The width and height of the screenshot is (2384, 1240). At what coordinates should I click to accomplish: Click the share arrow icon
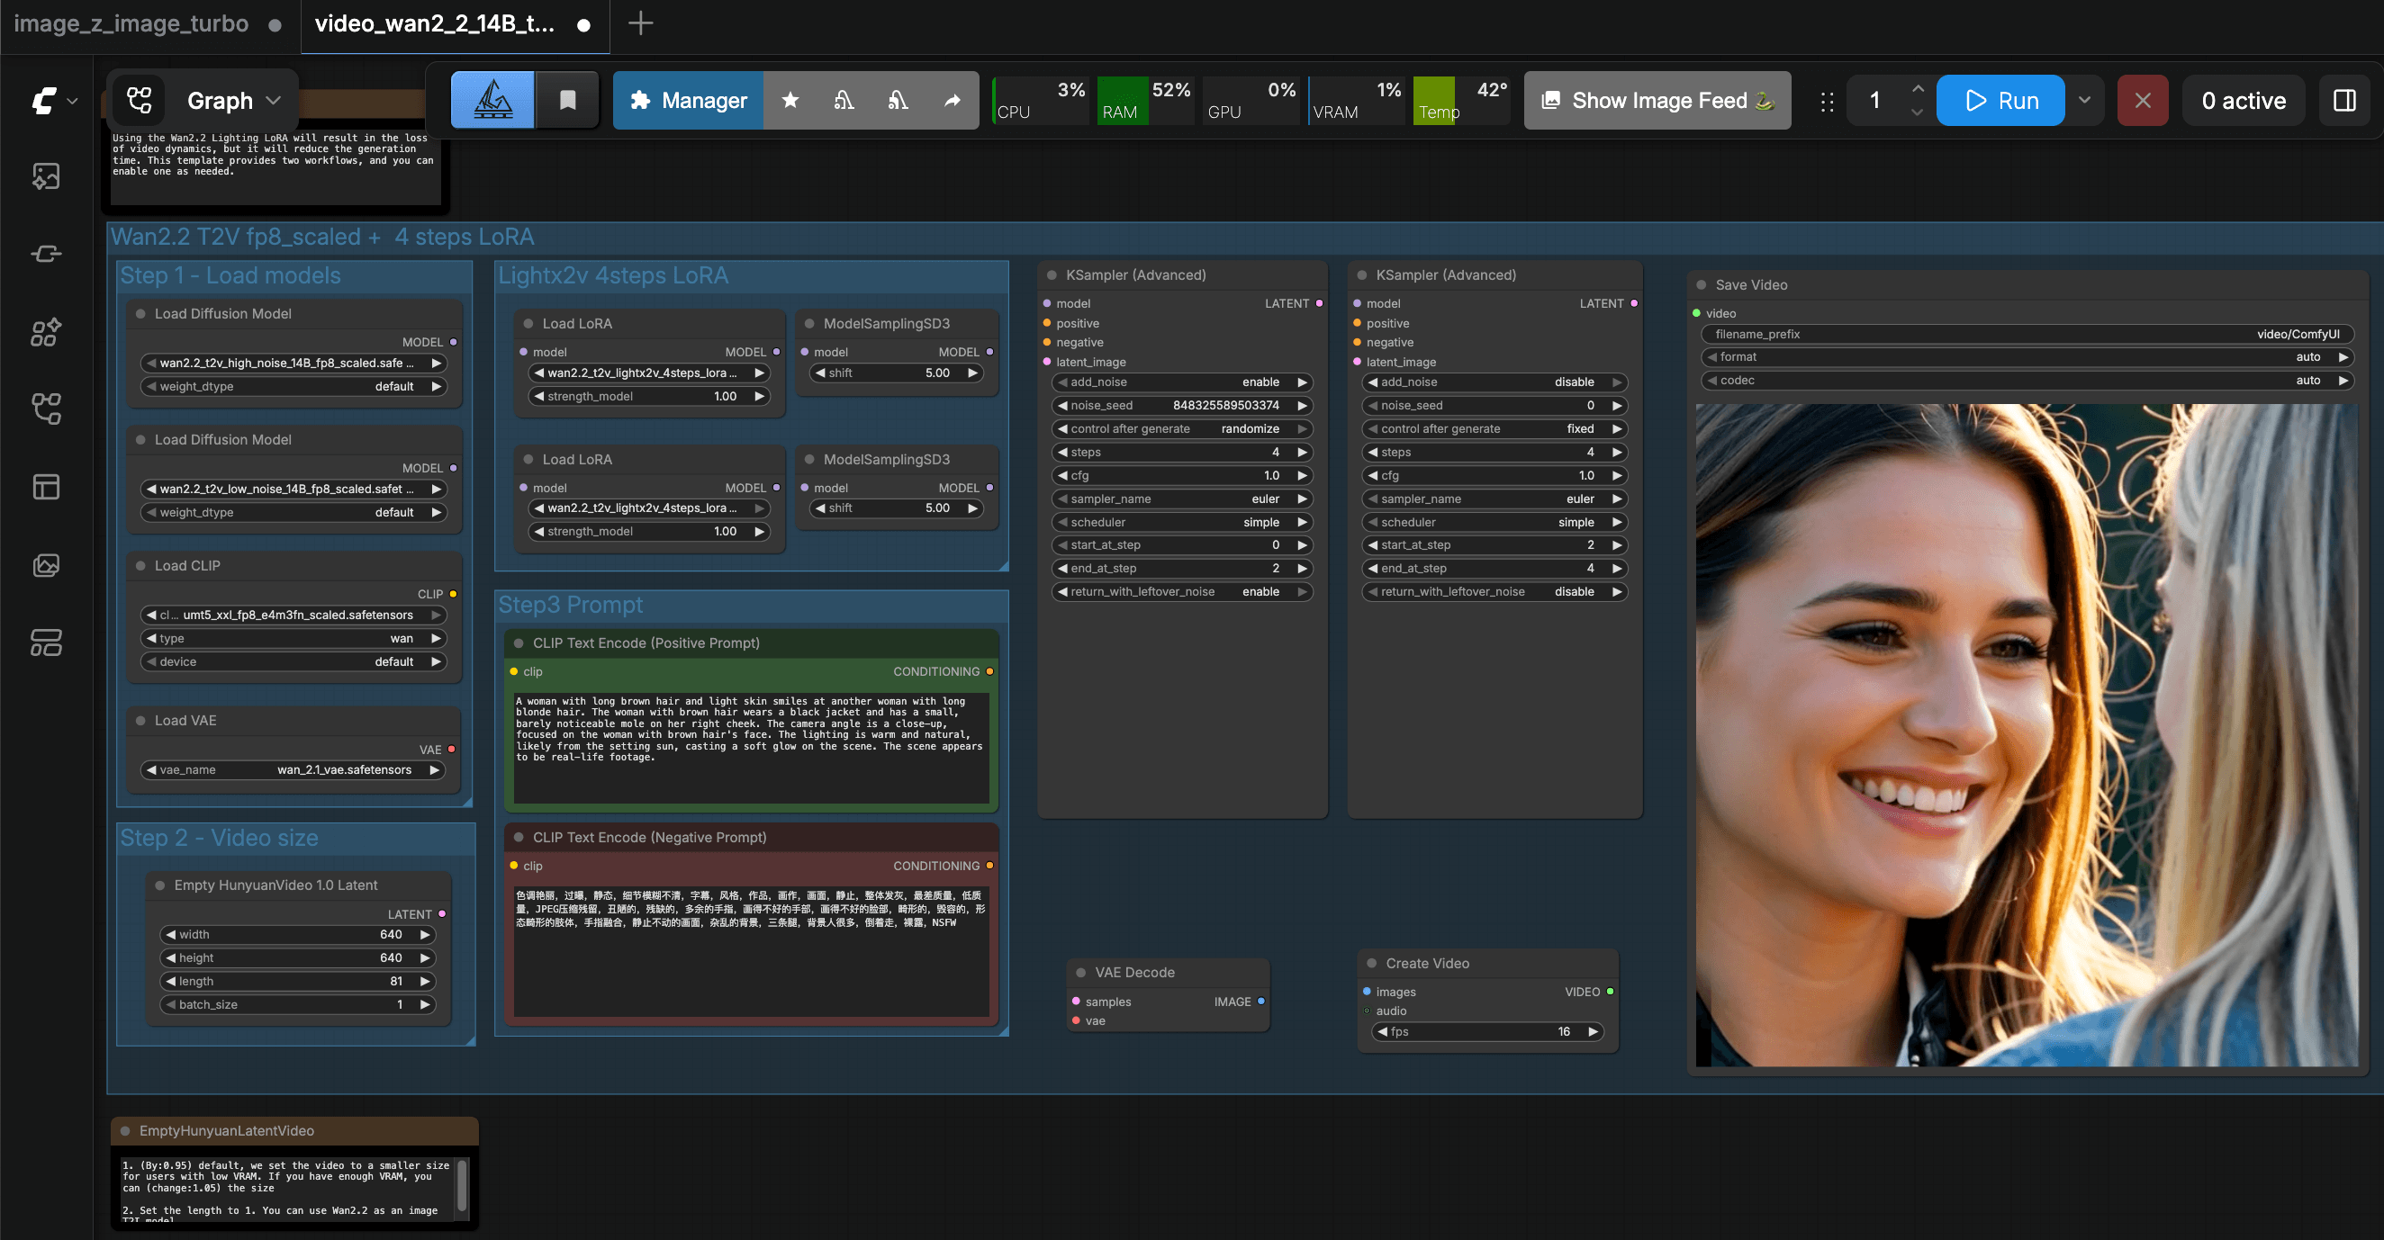952,100
